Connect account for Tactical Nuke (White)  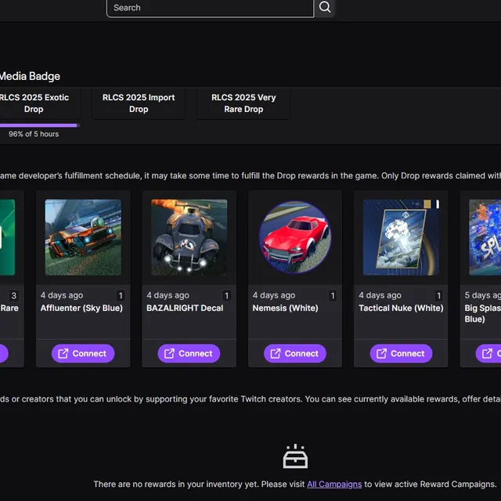401,353
